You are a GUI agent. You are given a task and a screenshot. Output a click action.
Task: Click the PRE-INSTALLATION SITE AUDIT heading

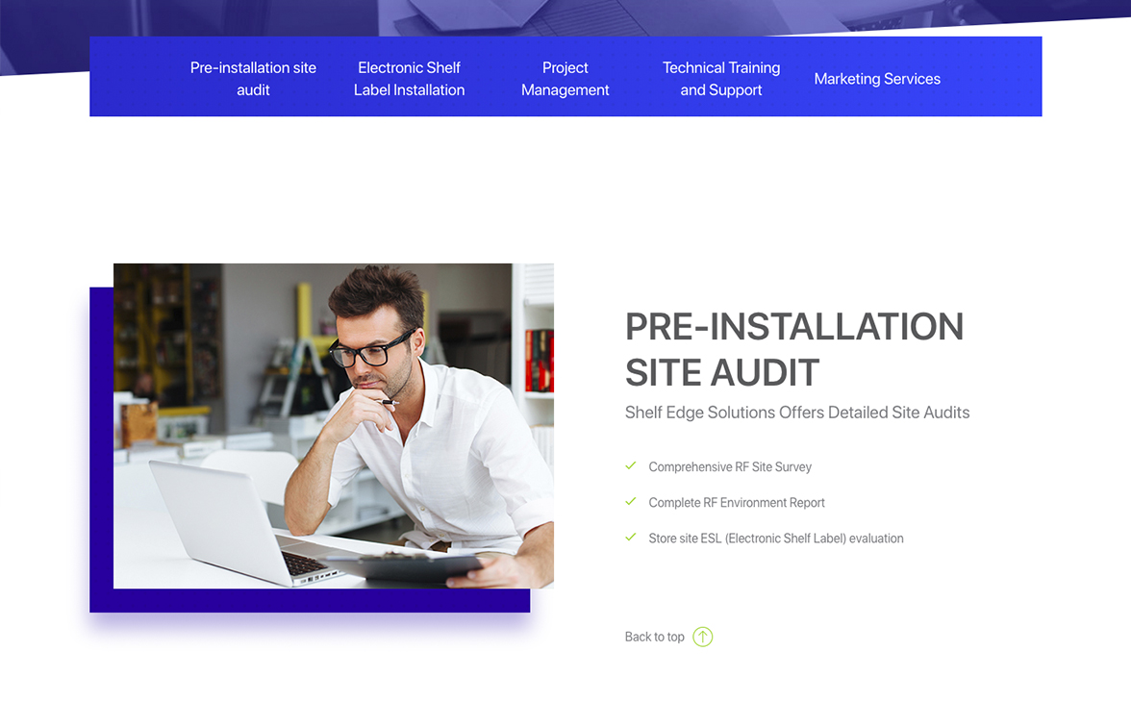point(794,349)
